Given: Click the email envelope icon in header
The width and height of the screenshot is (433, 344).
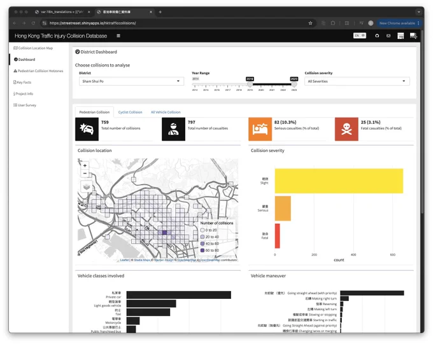Looking at the screenshot, I should coord(388,36).
